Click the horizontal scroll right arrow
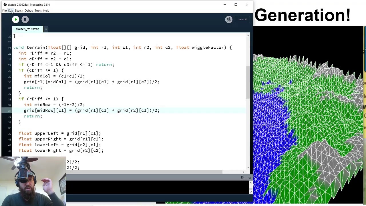This screenshot has width=366, height=206. tap(244, 172)
